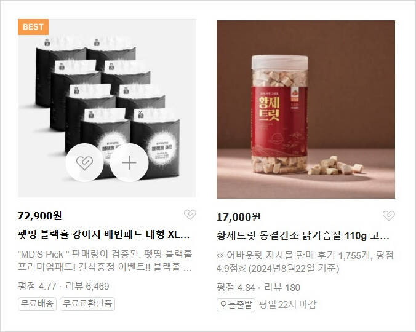Click the heart overlay on the pad image

(x=84, y=162)
